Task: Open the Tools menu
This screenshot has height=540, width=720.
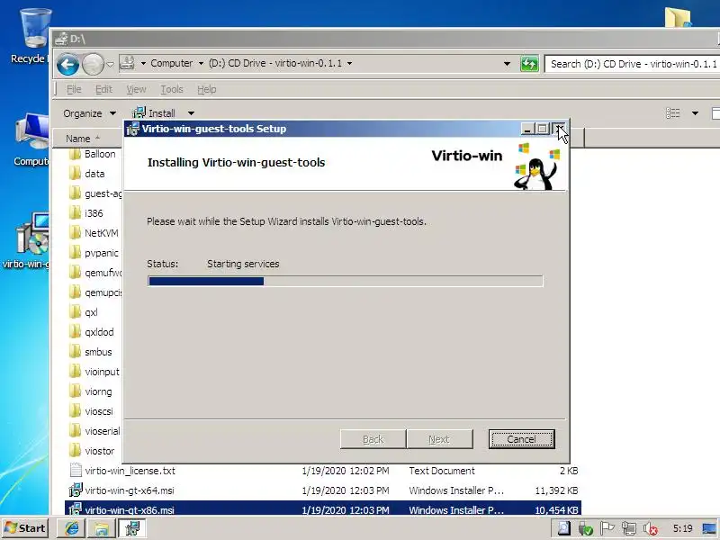Action: tap(172, 89)
